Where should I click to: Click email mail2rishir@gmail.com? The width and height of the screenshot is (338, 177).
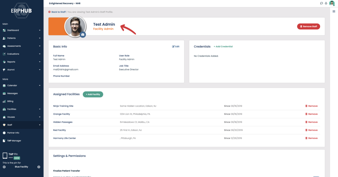point(66,70)
